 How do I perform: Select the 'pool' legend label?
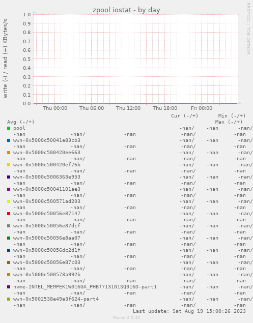click(19, 128)
